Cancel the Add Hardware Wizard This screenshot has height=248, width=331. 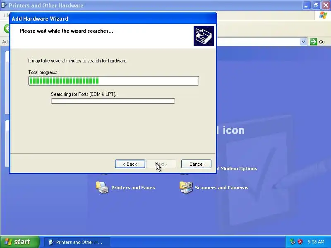(196, 164)
